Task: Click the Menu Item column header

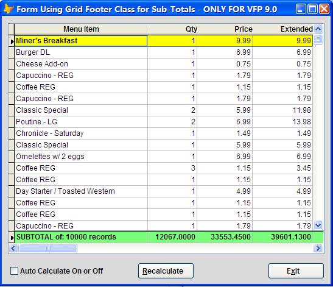Action: 81,29
